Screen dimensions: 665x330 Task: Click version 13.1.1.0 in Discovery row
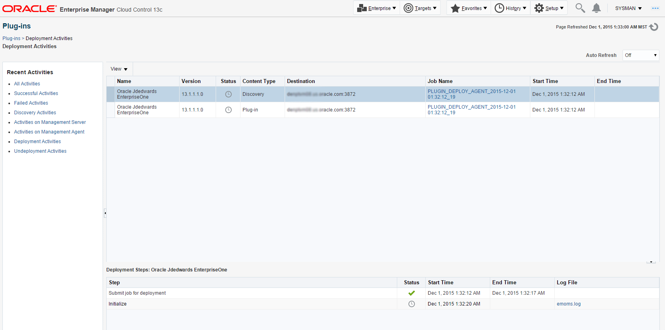pos(192,94)
